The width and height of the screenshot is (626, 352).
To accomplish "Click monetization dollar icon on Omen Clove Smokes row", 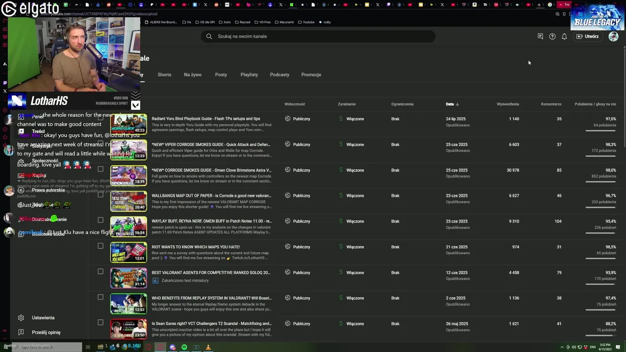I will coord(341,170).
